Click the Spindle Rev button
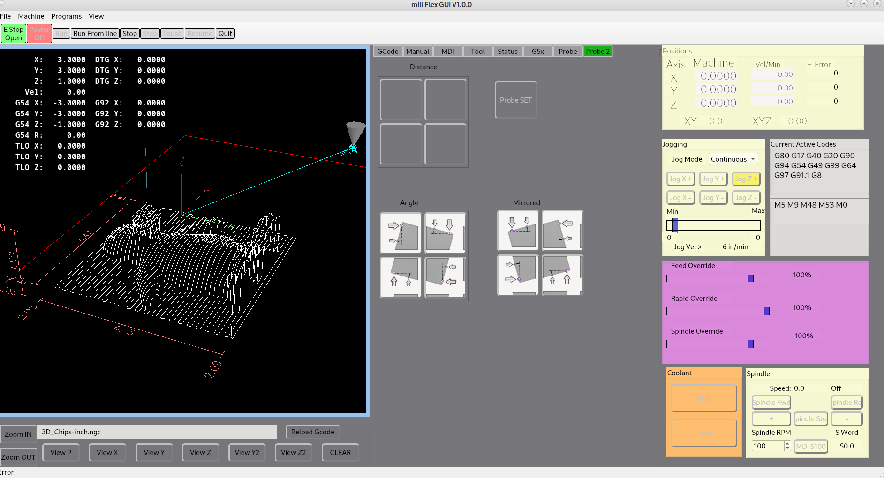 (x=847, y=403)
